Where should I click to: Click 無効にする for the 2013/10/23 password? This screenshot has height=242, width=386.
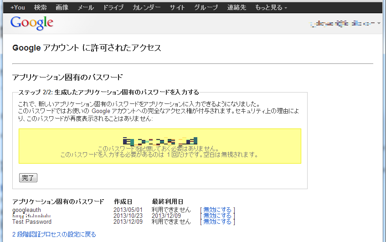(217, 216)
